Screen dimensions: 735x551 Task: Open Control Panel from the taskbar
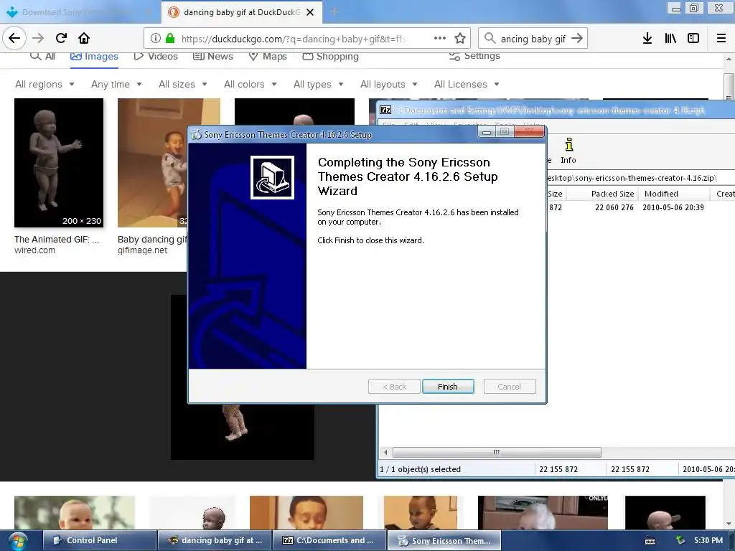pyautogui.click(x=99, y=541)
